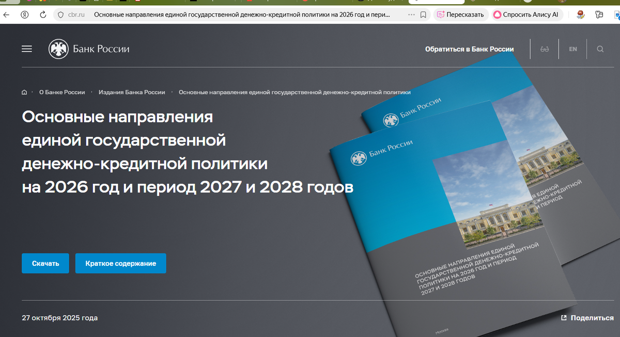Click the Обратиться в Банк России link
This screenshot has width=620, height=337.
(x=469, y=49)
